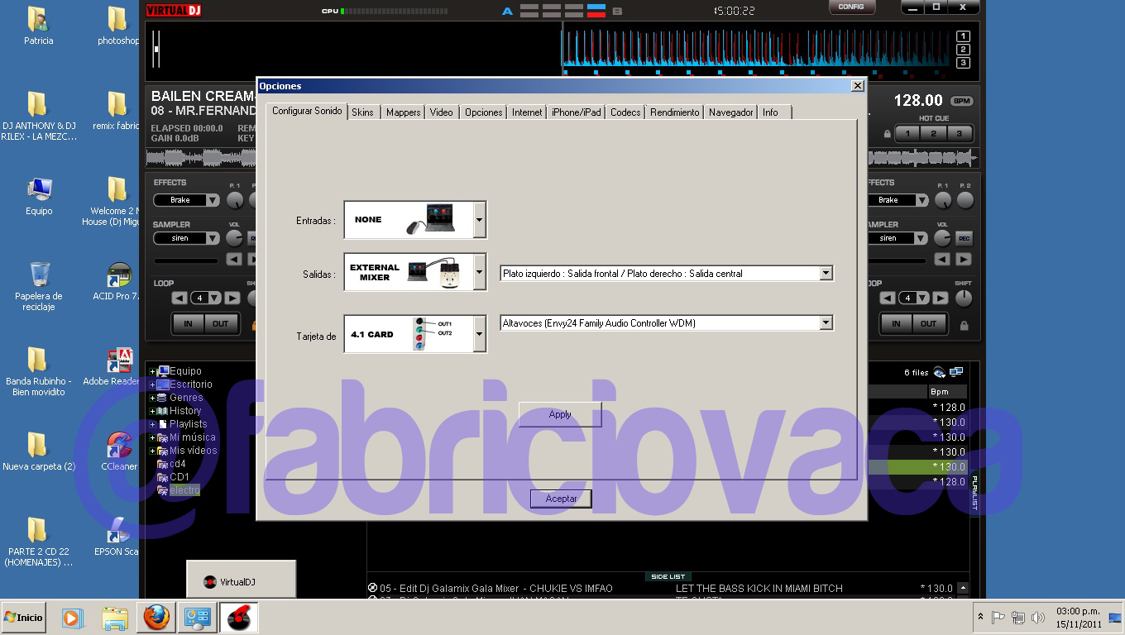Image resolution: width=1125 pixels, height=635 pixels.
Task: Set loop OUT point on right deck
Action: point(929,323)
